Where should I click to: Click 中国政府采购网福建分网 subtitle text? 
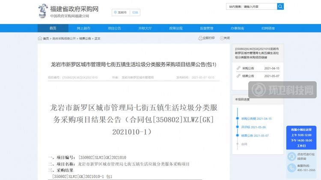click(x=70, y=16)
